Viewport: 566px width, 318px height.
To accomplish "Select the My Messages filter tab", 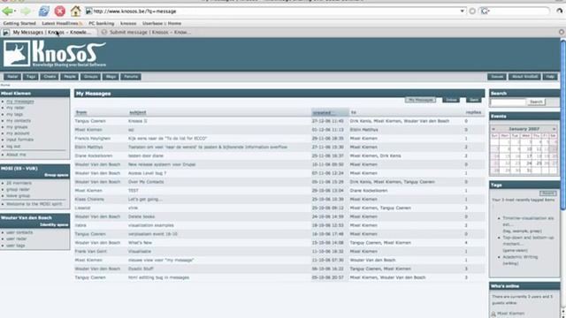I will (x=420, y=100).
